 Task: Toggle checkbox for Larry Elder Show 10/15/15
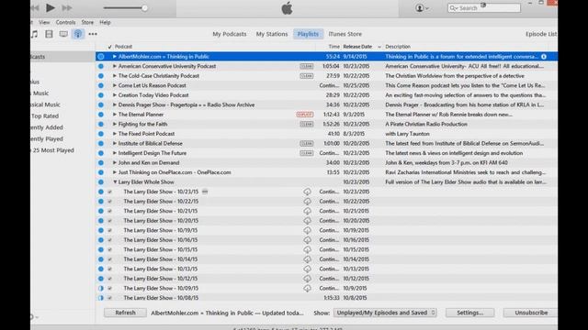[x=110, y=249]
